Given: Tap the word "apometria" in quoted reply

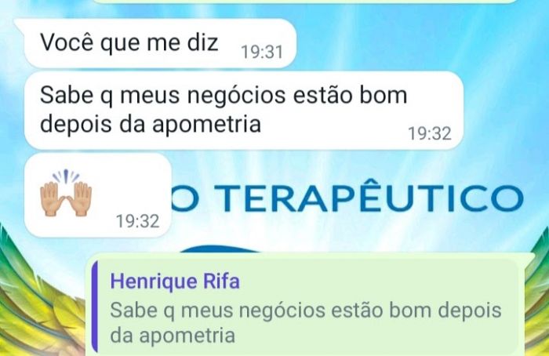Looking at the screenshot, I should pos(187,336).
